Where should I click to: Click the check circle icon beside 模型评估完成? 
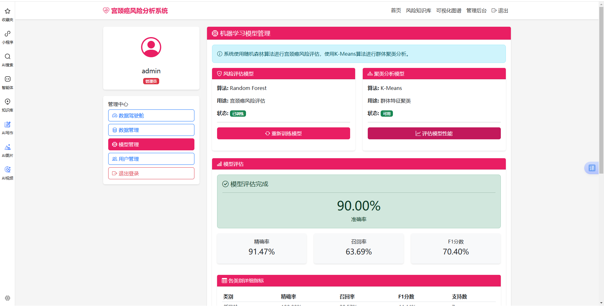point(225,184)
